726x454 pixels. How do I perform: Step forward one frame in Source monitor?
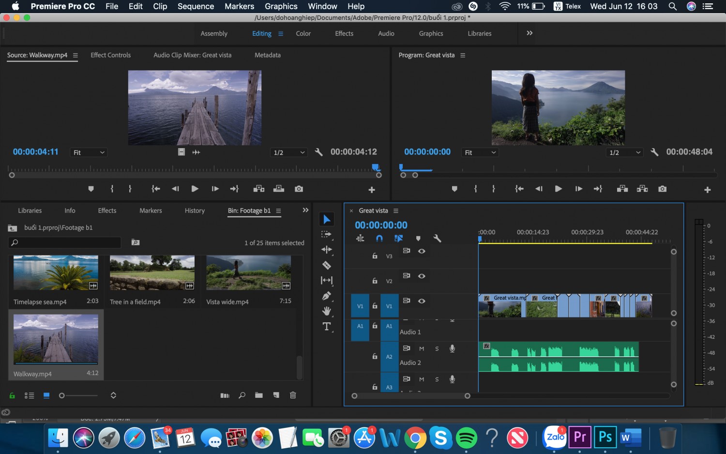pyautogui.click(x=215, y=189)
